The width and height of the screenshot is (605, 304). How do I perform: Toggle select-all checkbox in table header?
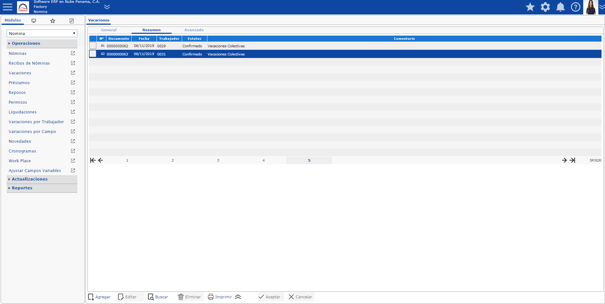click(x=93, y=38)
